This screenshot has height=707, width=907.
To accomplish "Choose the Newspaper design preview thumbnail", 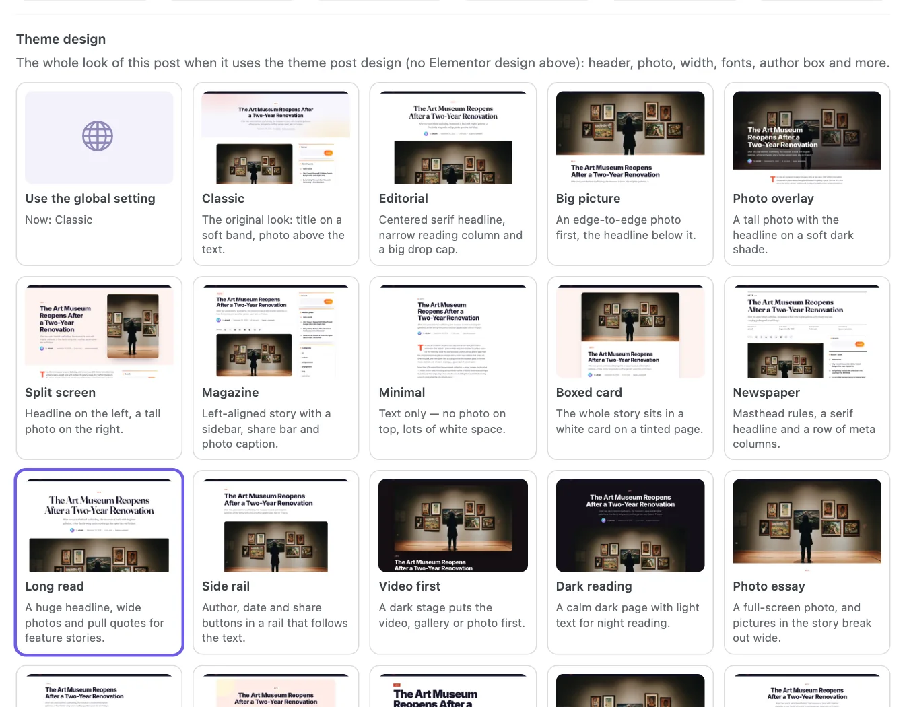I will point(807,331).
